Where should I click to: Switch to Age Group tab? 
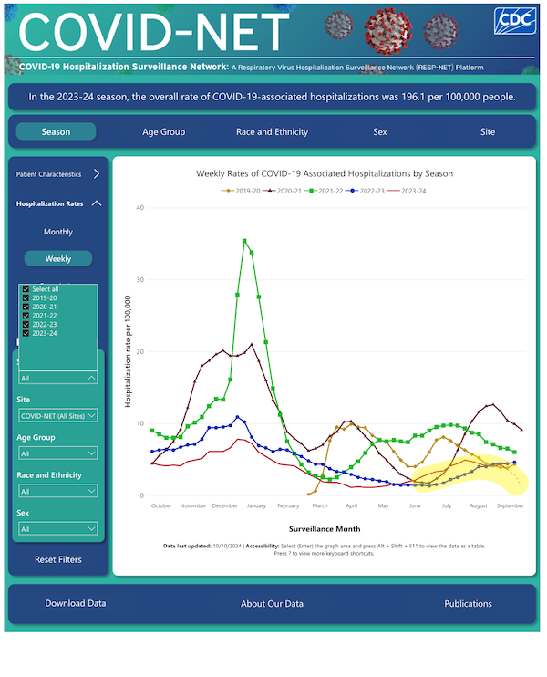pyautogui.click(x=163, y=131)
